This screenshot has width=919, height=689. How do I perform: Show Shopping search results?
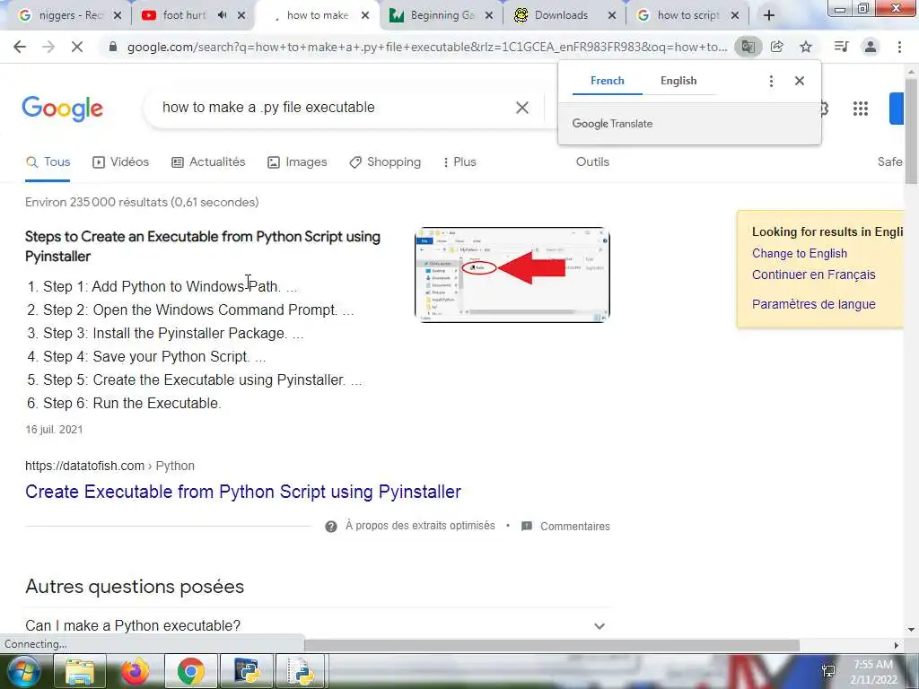tap(385, 162)
